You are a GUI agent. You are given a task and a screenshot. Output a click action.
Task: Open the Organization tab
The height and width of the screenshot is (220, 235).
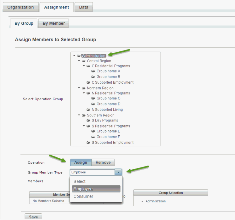tap(21, 7)
